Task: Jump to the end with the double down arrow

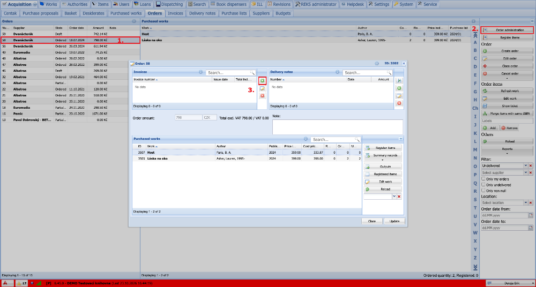Action: pyautogui.click(x=475, y=267)
